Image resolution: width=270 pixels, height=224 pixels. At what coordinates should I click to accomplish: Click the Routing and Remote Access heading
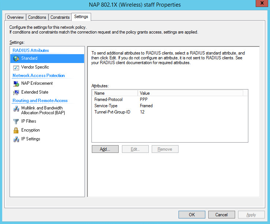[40, 101]
